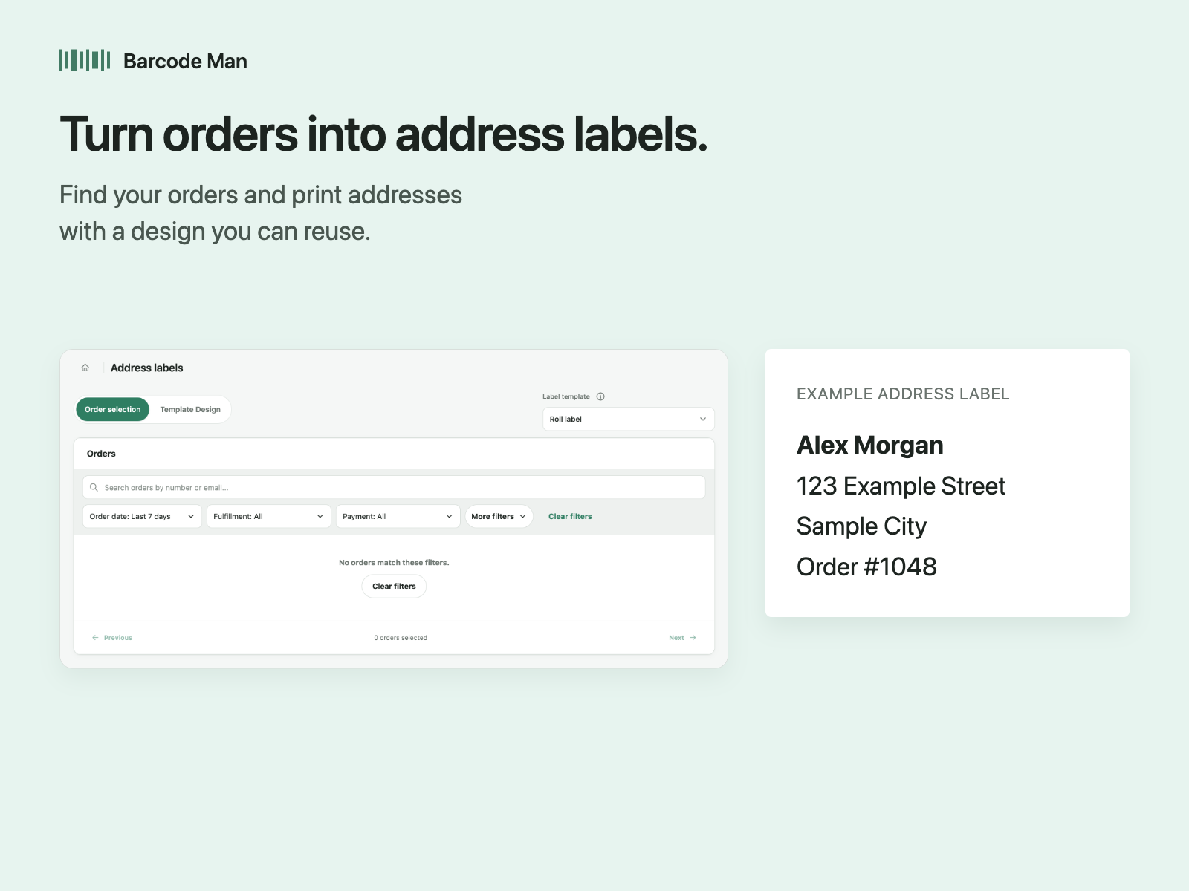
Task: Click the Previous left arrow icon
Action: (95, 638)
